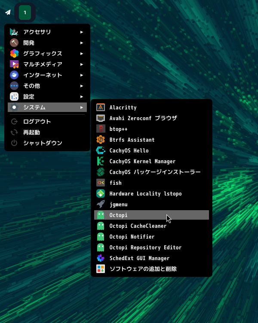Open the 設定 menu entry
The height and width of the screenshot is (323, 258).
pos(47,96)
